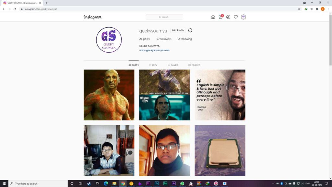332x187 pixels.
Task: Open WinRAR from the taskbar
Action: (x=199, y=183)
